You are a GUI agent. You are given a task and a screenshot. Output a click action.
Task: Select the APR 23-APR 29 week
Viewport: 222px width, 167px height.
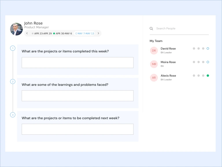pyautogui.click(x=42, y=33)
